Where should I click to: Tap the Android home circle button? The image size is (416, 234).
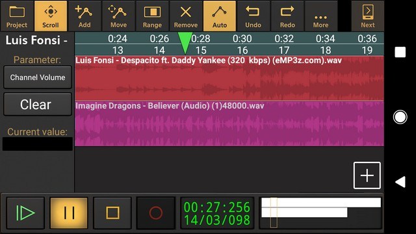400,117
